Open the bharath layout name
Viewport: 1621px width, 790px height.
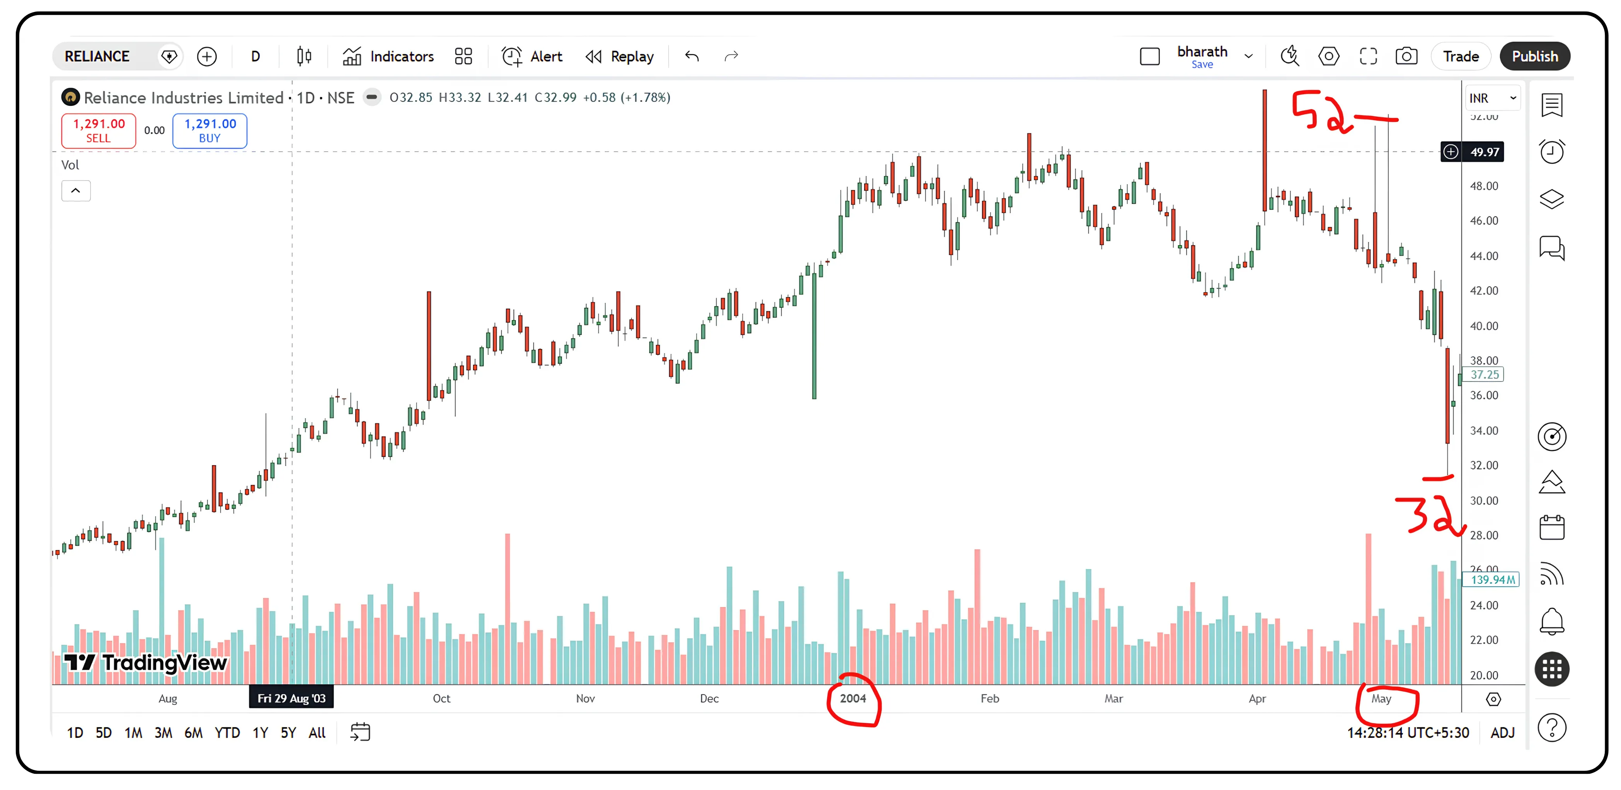point(1202,51)
